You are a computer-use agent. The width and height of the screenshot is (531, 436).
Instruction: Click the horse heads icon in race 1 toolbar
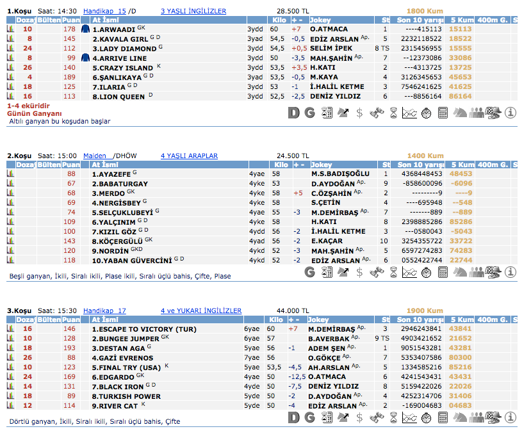click(460, 113)
